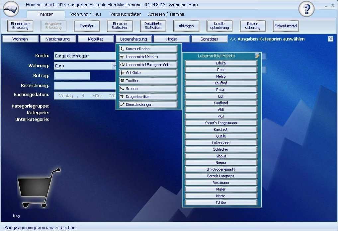Click the Buchungsdatum date field
This screenshot has width=338, height=231.
click(x=85, y=96)
